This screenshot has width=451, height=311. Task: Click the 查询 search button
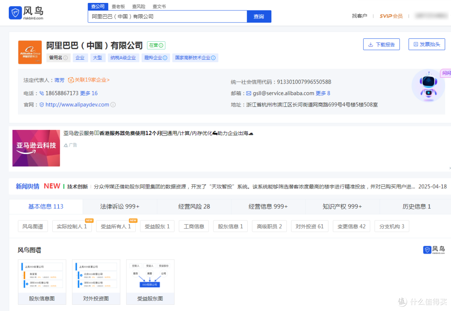(x=259, y=16)
